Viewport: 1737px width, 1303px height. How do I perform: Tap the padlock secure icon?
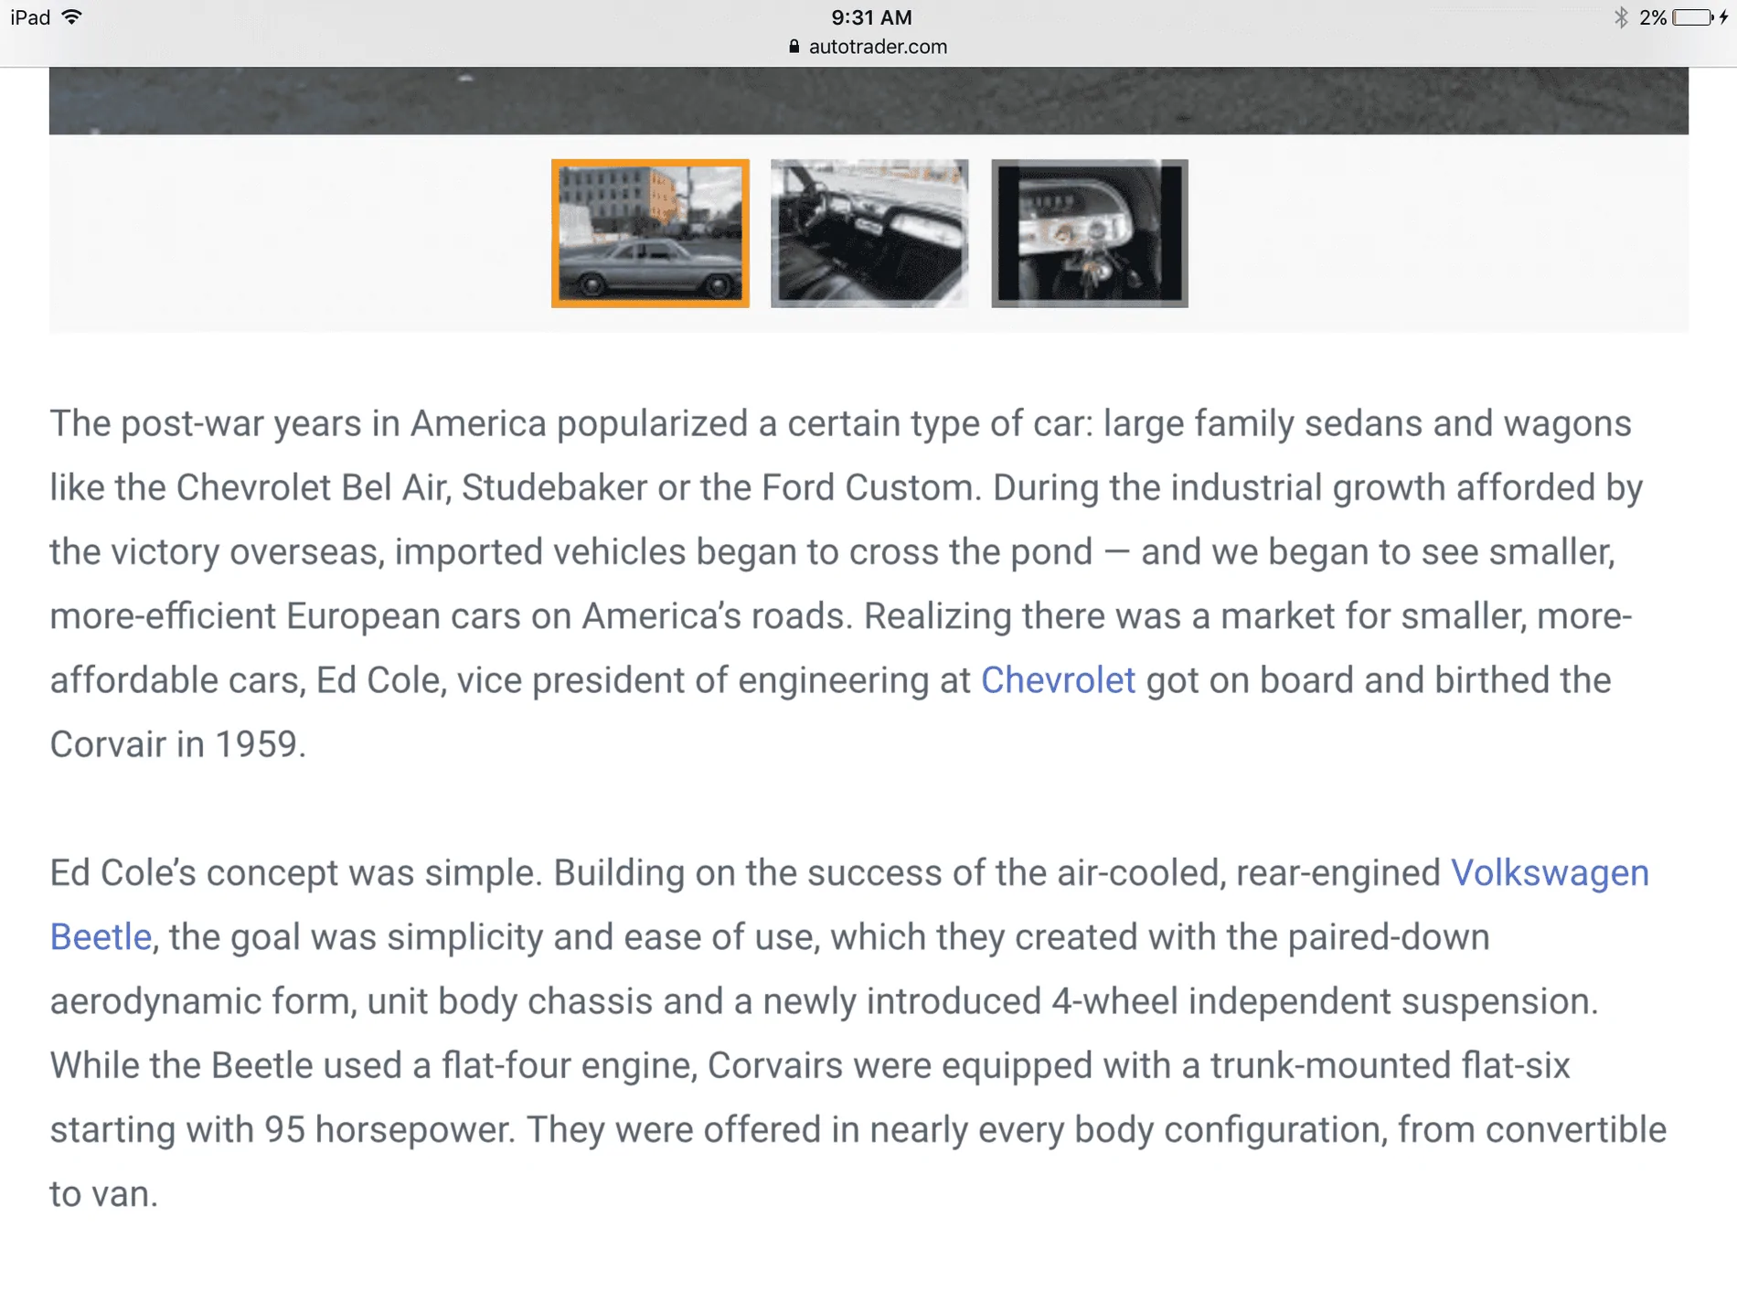(x=794, y=47)
